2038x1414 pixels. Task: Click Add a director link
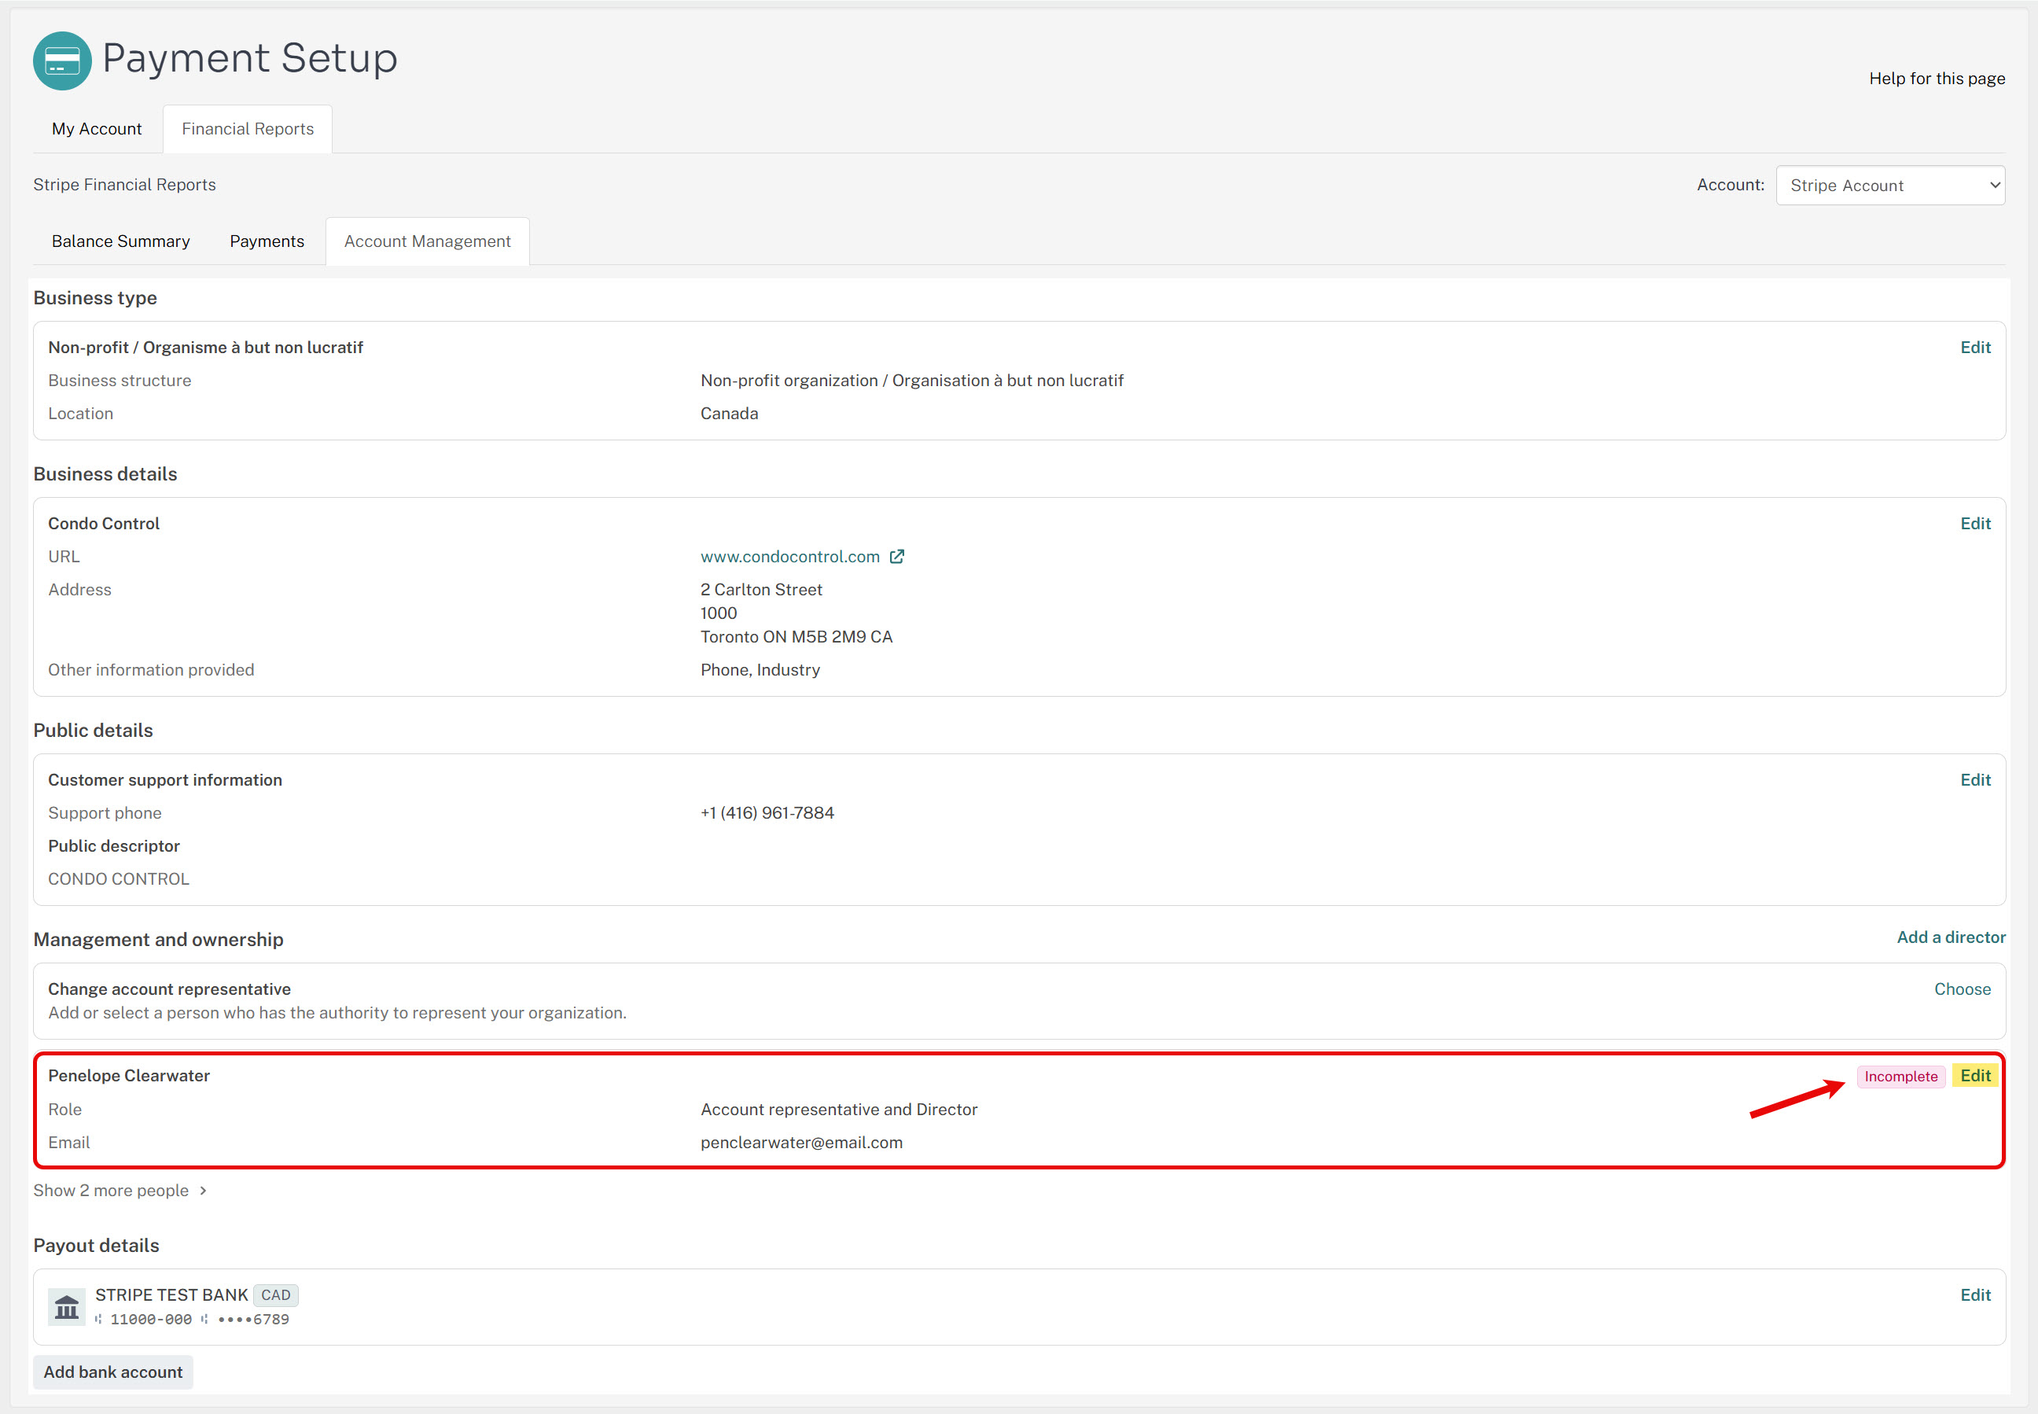(1950, 937)
